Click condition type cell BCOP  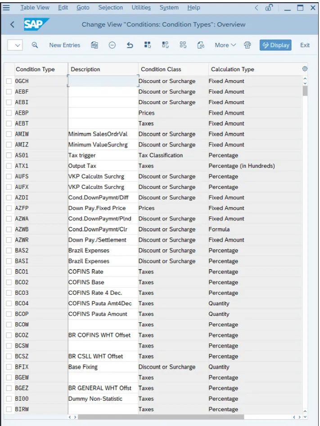click(x=41, y=314)
